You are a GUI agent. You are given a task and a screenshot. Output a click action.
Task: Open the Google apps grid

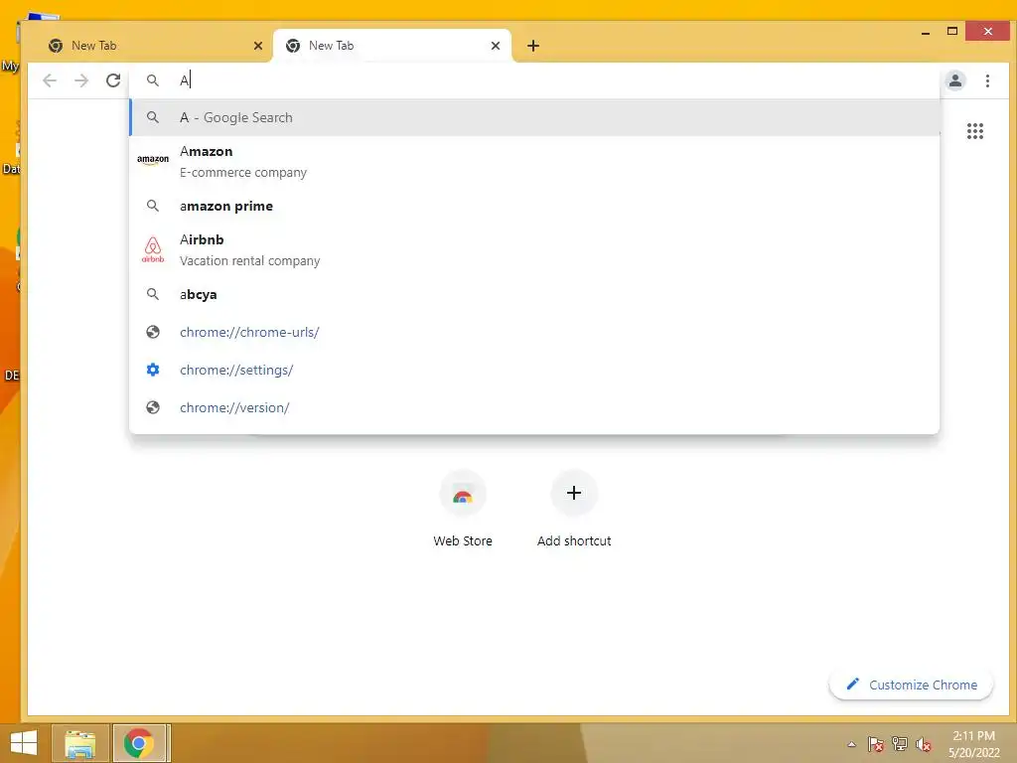[x=975, y=131]
